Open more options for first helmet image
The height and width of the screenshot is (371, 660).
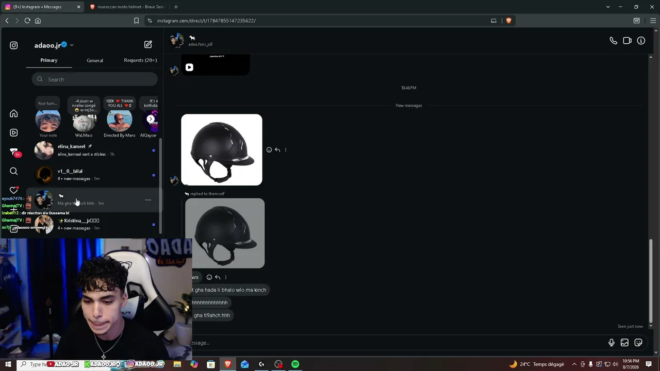pyautogui.click(x=286, y=150)
